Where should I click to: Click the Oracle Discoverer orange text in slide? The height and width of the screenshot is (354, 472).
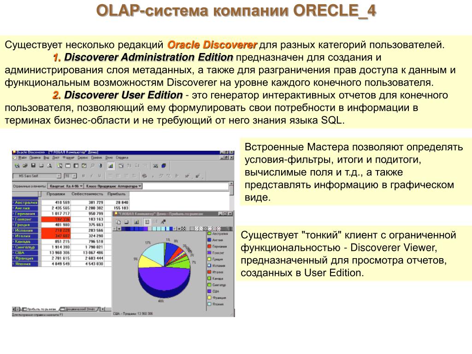[212, 45]
